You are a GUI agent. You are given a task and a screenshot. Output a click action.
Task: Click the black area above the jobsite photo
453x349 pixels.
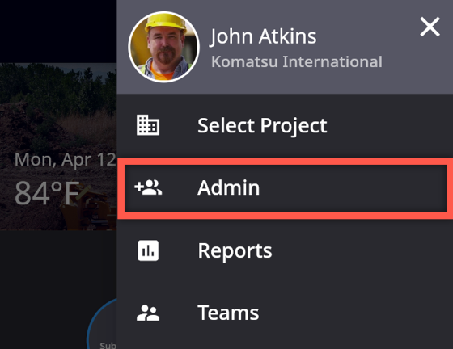(58, 32)
